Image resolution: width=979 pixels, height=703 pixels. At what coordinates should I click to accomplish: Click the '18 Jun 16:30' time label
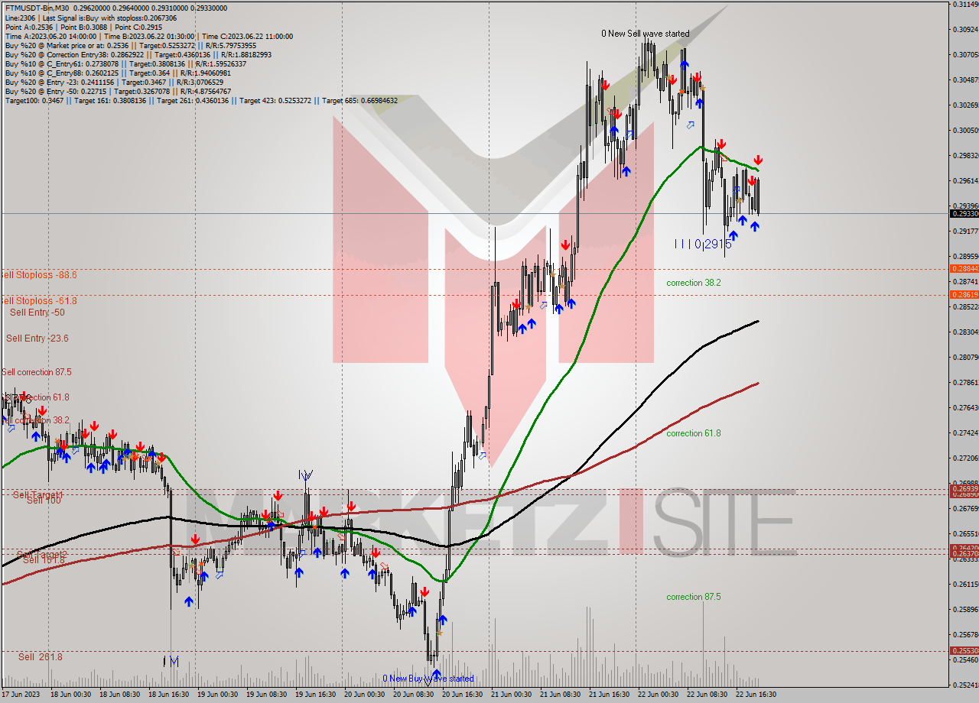pos(170,695)
